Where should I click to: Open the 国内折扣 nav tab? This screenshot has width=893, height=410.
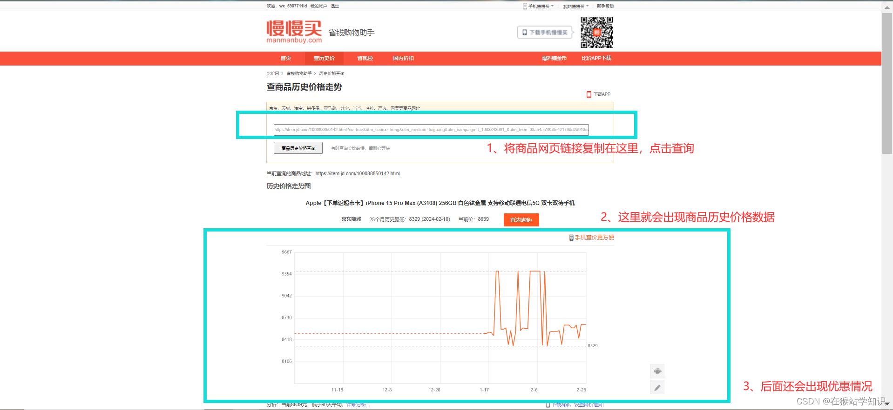tap(403, 58)
